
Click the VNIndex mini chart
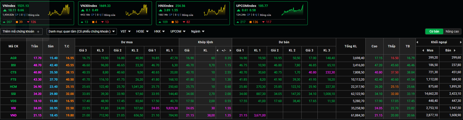point(59,10)
